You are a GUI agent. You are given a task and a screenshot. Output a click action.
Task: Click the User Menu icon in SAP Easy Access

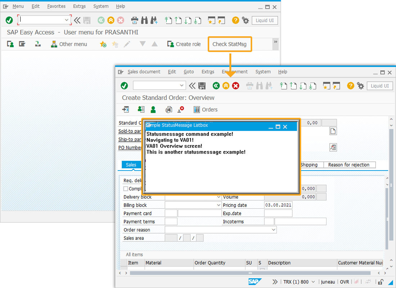pos(10,44)
